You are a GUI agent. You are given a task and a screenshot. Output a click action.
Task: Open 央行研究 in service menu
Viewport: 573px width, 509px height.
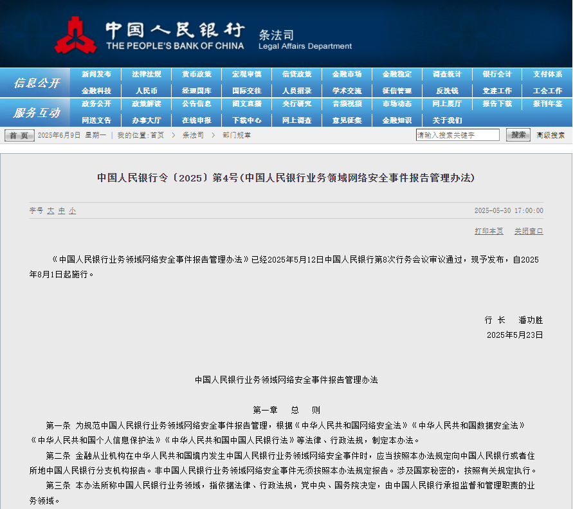coord(296,104)
